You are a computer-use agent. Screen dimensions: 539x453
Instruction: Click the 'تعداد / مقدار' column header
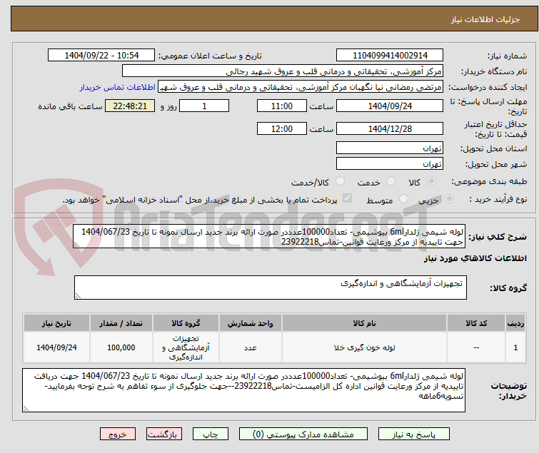121,323
